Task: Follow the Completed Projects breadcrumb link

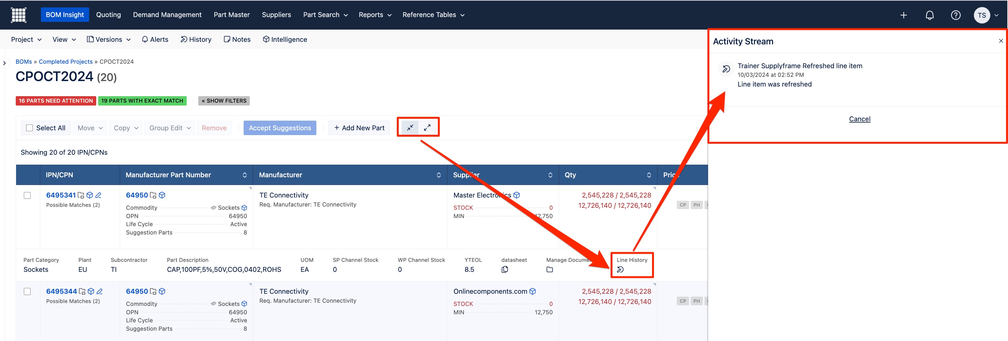Action: click(66, 62)
